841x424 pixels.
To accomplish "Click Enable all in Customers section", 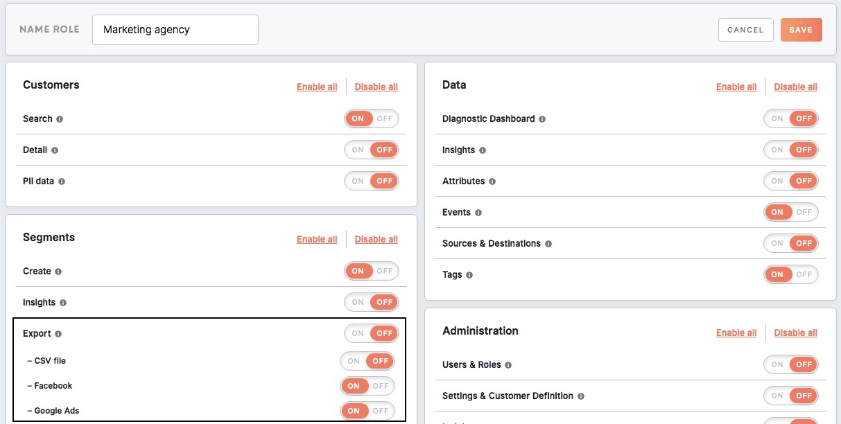I will 317,87.
